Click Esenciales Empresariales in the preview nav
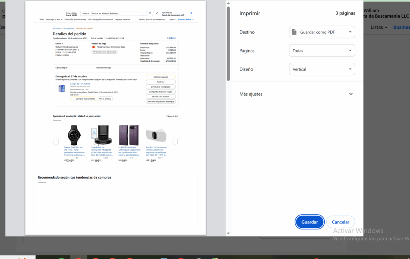This screenshot has width=410, height=259. [75, 19]
